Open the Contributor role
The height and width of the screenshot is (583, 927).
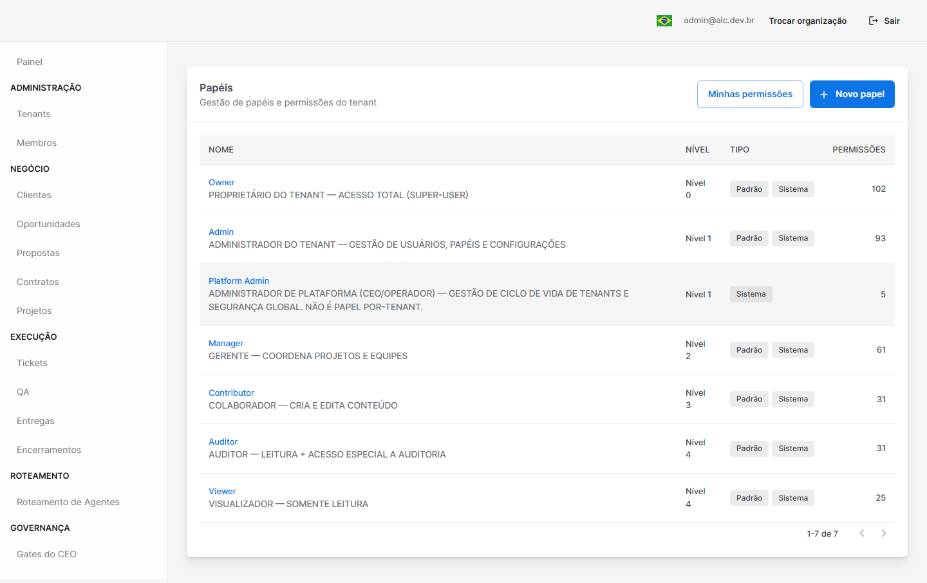pyautogui.click(x=231, y=393)
